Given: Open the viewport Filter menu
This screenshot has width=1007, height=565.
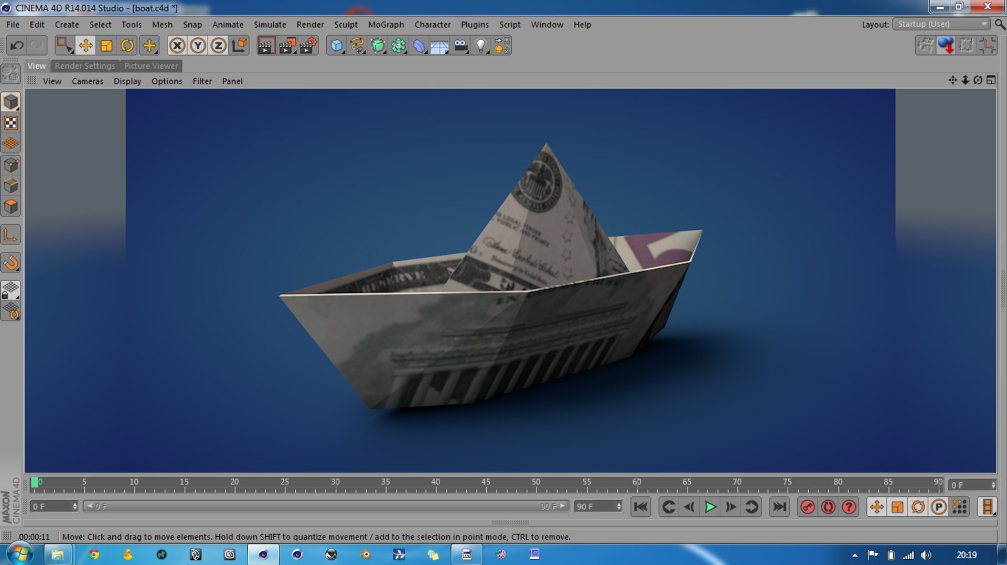Looking at the screenshot, I should pos(202,81).
